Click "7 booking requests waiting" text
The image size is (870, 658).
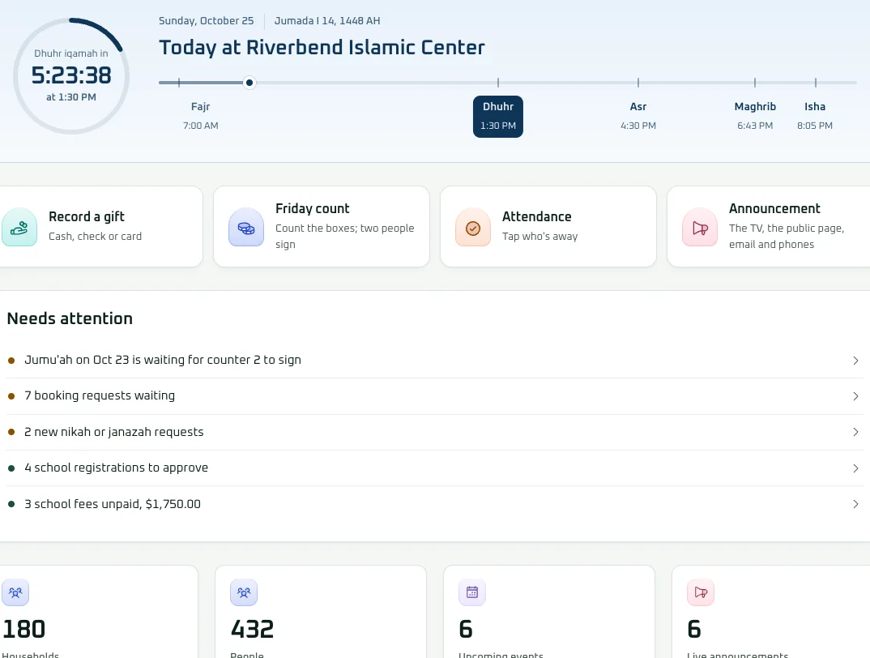tap(100, 395)
